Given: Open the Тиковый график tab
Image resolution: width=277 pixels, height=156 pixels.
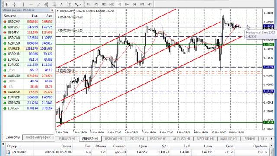Looking at the screenshot, I should (38, 137).
